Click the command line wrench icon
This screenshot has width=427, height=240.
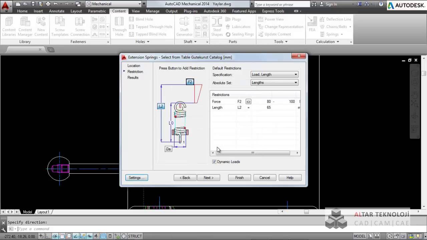(x=4, y=229)
